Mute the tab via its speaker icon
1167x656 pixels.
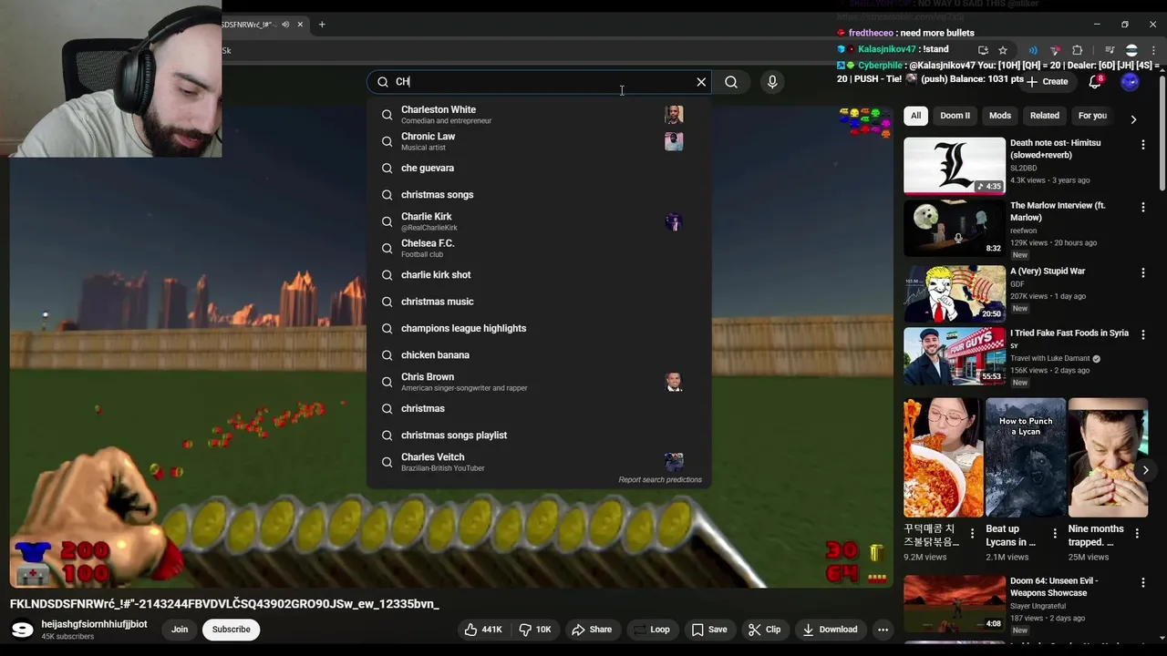tap(285, 25)
